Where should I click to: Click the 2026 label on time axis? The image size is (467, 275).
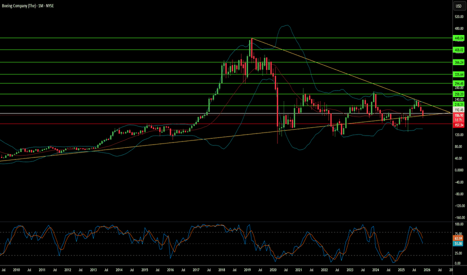pyautogui.click(x=426, y=270)
